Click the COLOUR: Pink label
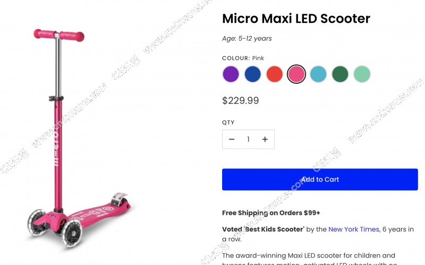 click(243, 58)
